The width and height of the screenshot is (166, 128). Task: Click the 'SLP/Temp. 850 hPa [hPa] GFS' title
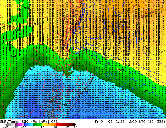pyautogui.click(x=29, y=122)
